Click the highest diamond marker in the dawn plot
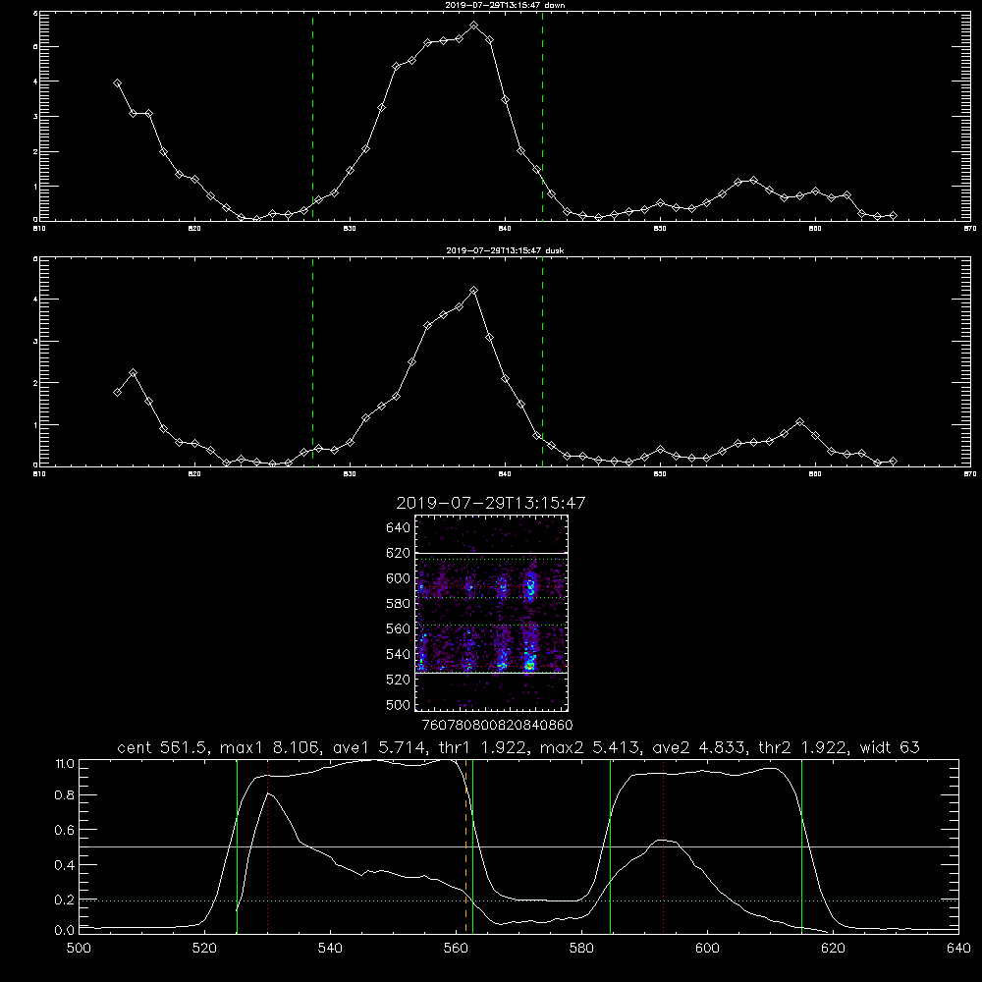This screenshot has height=982, width=982. pyautogui.click(x=474, y=26)
